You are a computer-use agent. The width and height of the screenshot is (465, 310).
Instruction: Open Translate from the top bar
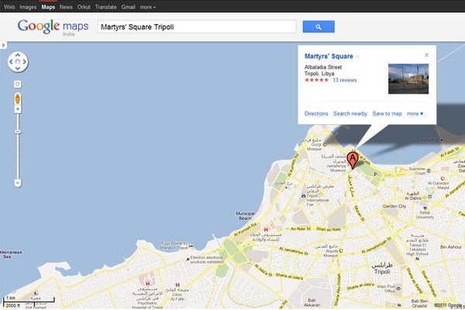click(105, 6)
